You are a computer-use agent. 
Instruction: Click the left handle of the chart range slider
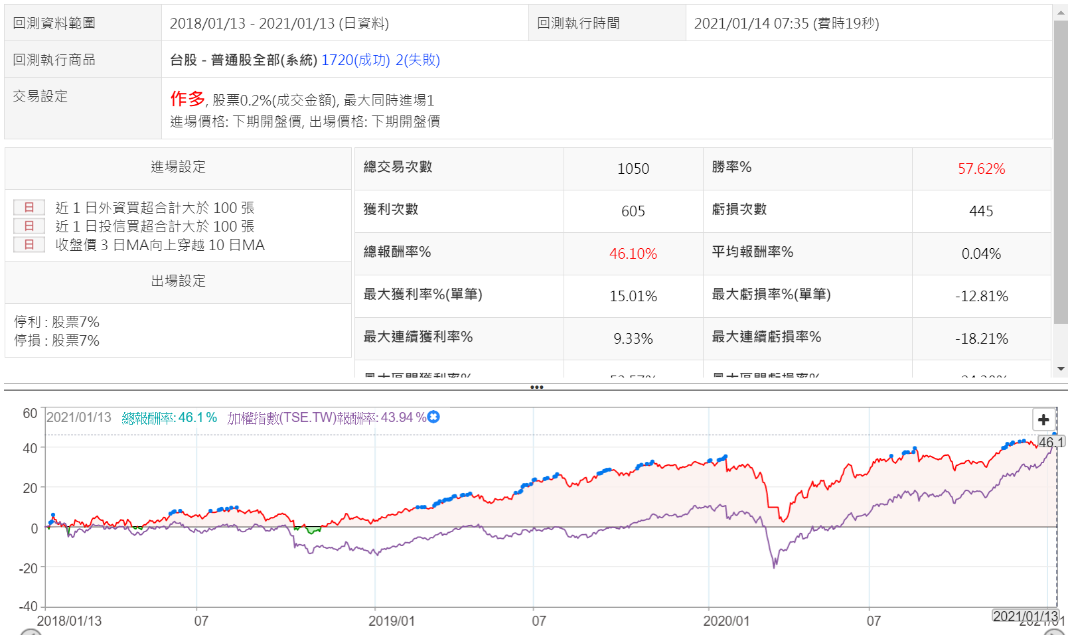pyautogui.click(x=30, y=632)
